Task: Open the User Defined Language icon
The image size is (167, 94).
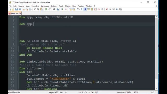Action: (x=88, y=9)
